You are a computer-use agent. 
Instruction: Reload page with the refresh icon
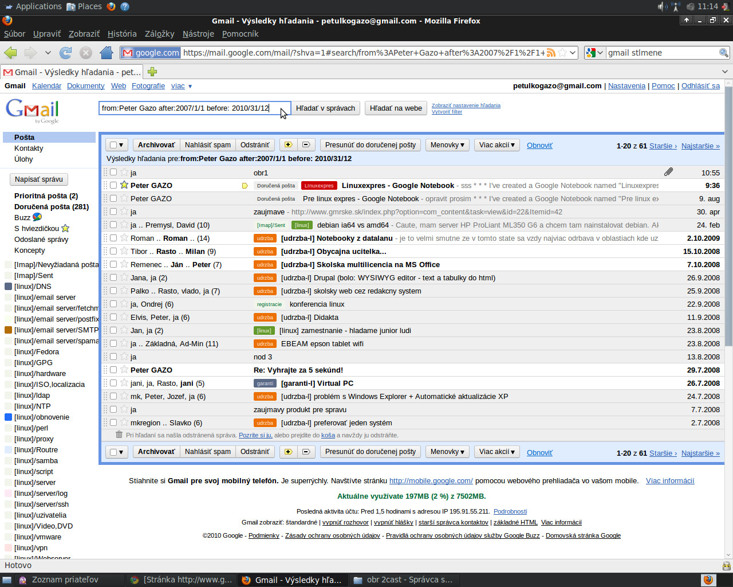tap(66, 53)
